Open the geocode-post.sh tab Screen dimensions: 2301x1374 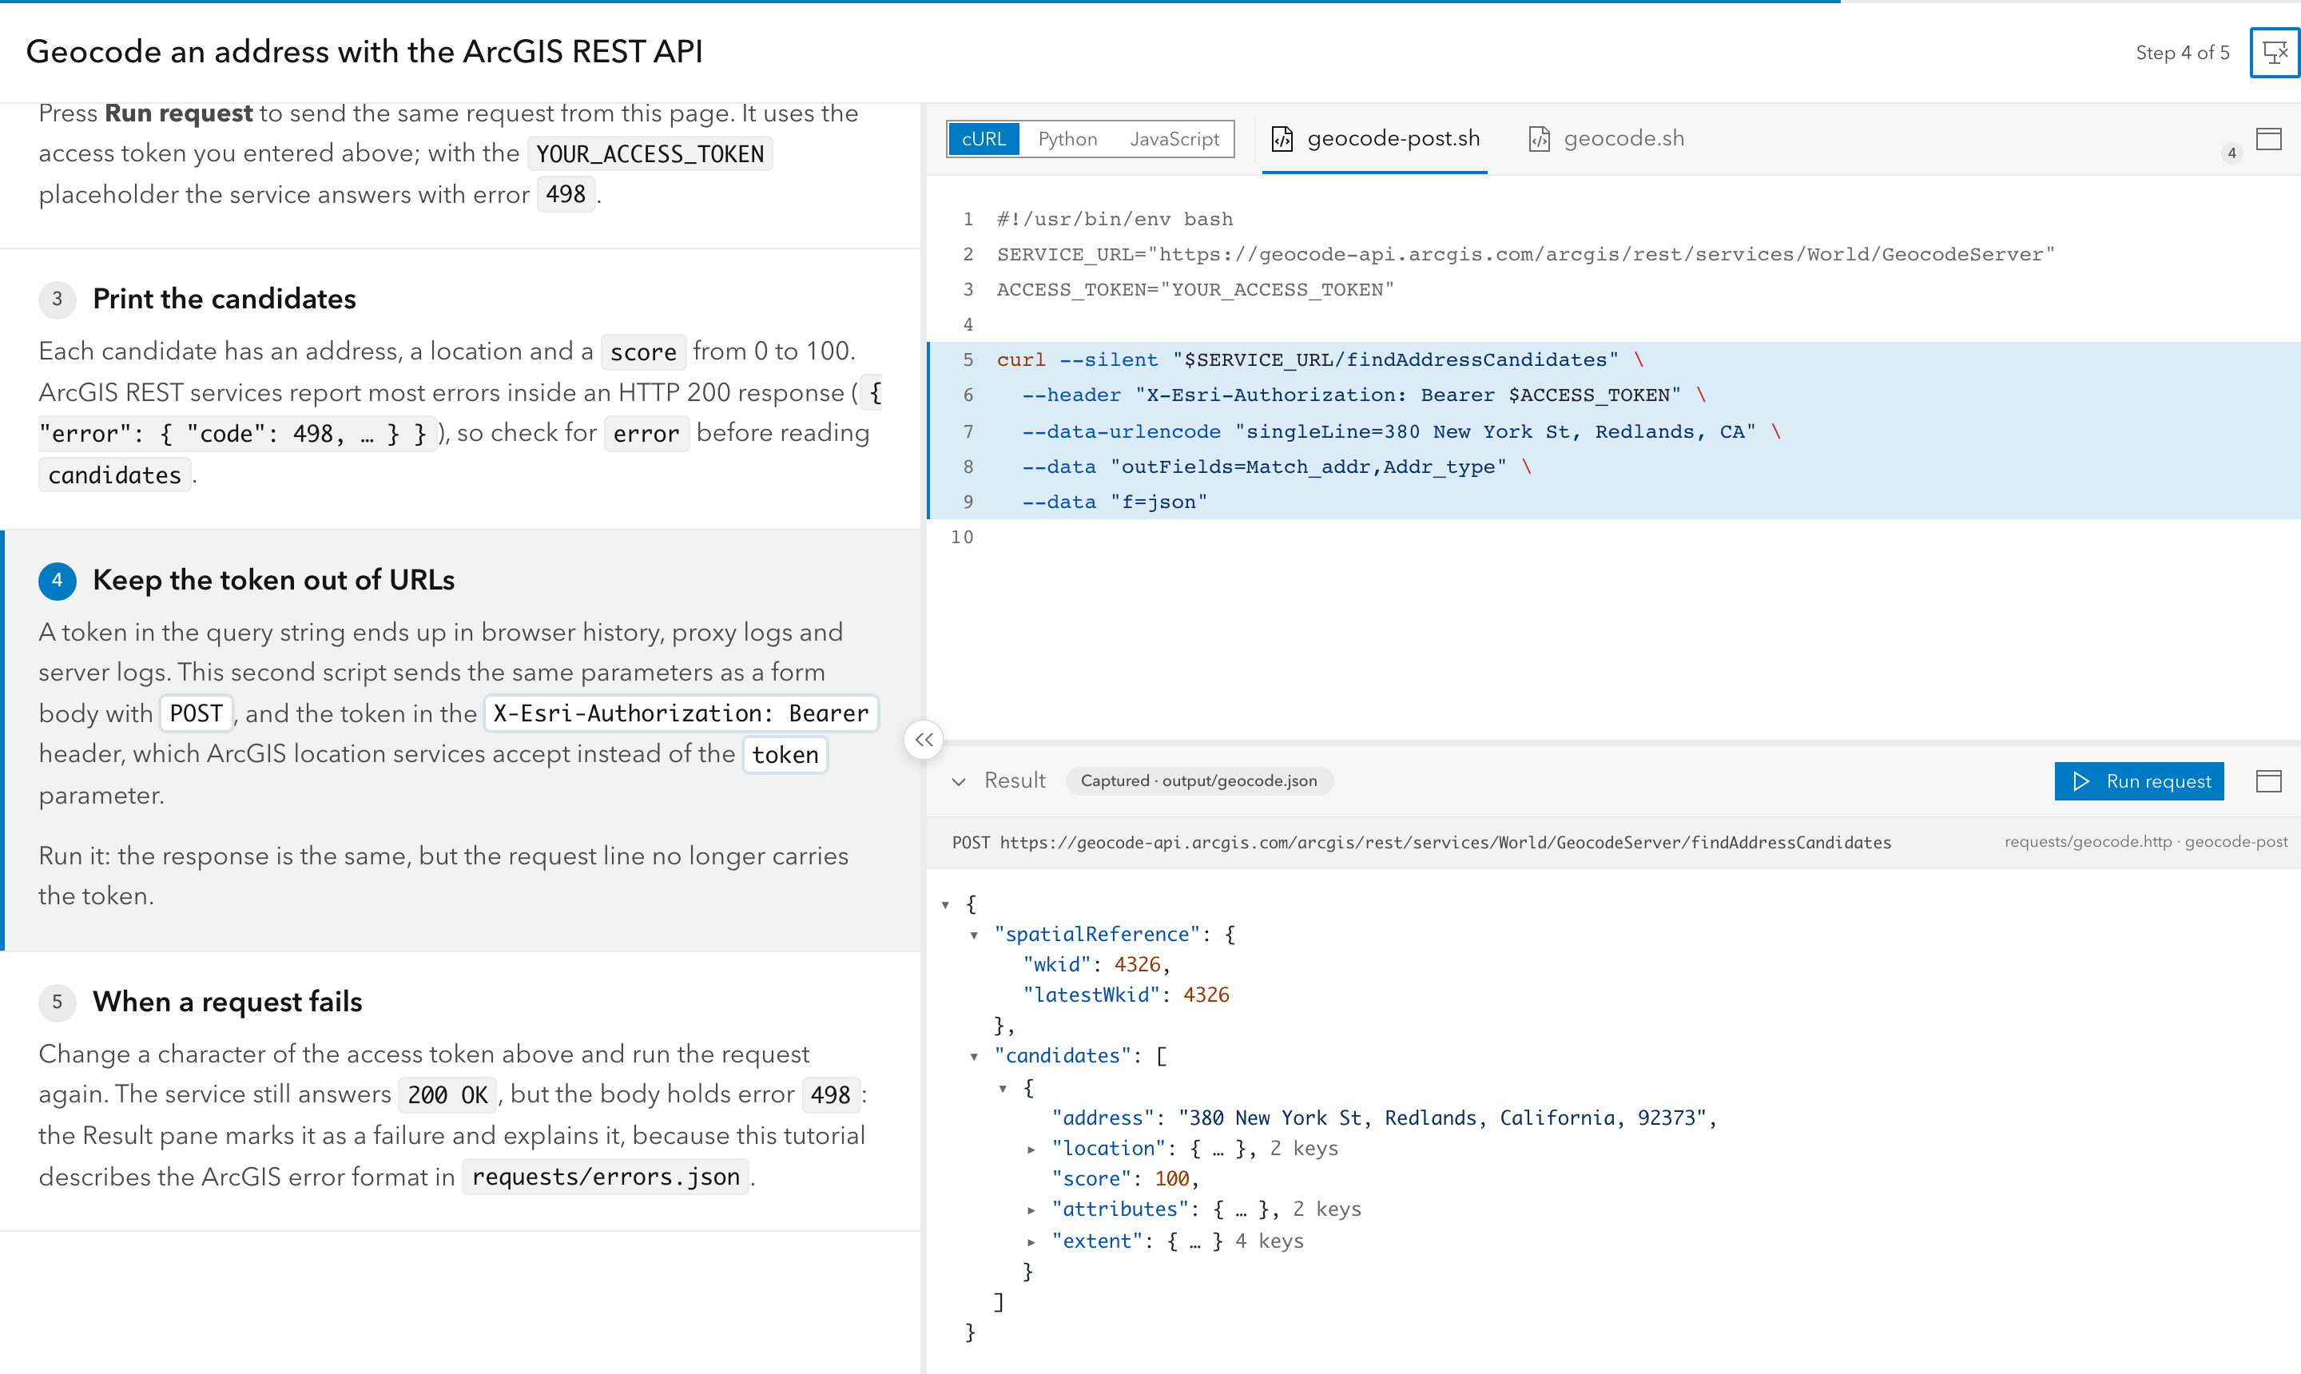click(1374, 139)
